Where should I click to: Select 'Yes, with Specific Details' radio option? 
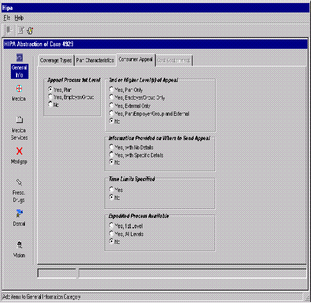tap(111, 155)
